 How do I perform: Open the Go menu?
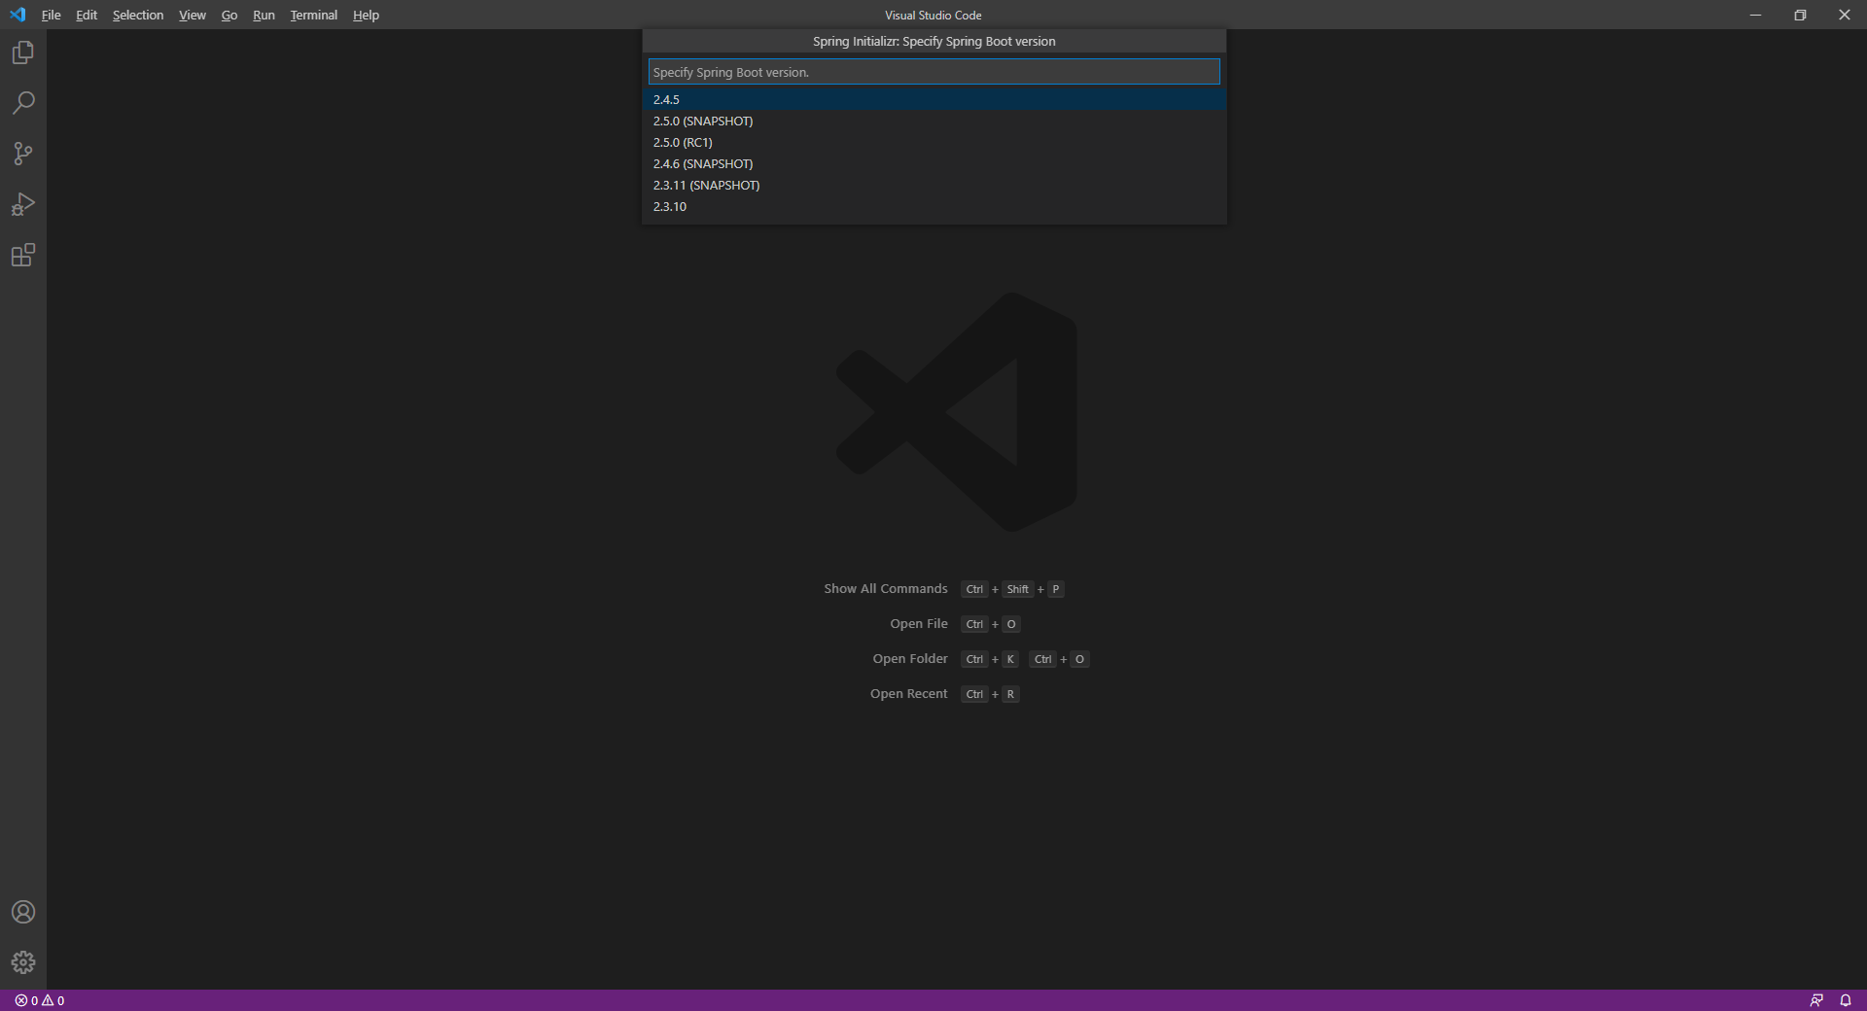(x=229, y=15)
